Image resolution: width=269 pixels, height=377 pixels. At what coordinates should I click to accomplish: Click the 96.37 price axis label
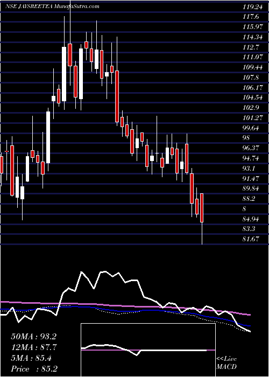[x=251, y=148]
